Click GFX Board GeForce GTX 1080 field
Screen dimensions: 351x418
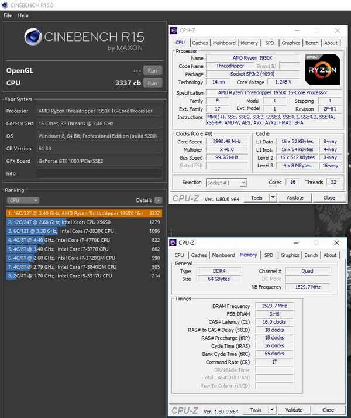[x=99, y=161]
